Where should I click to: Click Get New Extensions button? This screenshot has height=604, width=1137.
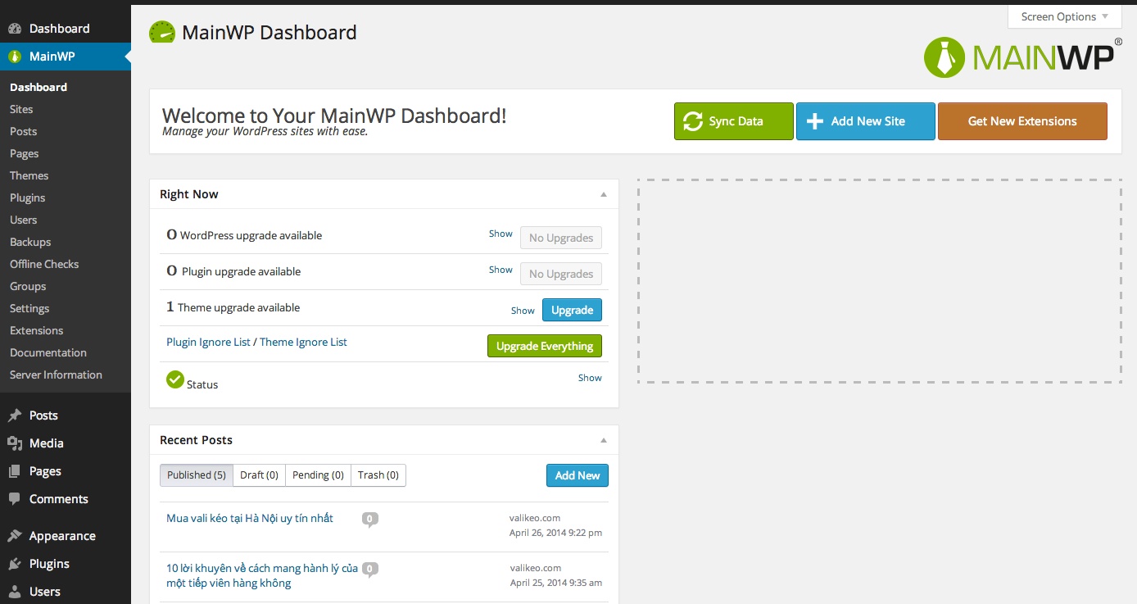tap(1022, 121)
